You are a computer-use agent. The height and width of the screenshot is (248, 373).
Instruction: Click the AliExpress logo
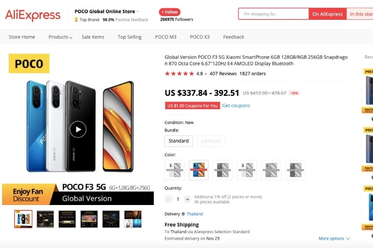pyautogui.click(x=33, y=15)
